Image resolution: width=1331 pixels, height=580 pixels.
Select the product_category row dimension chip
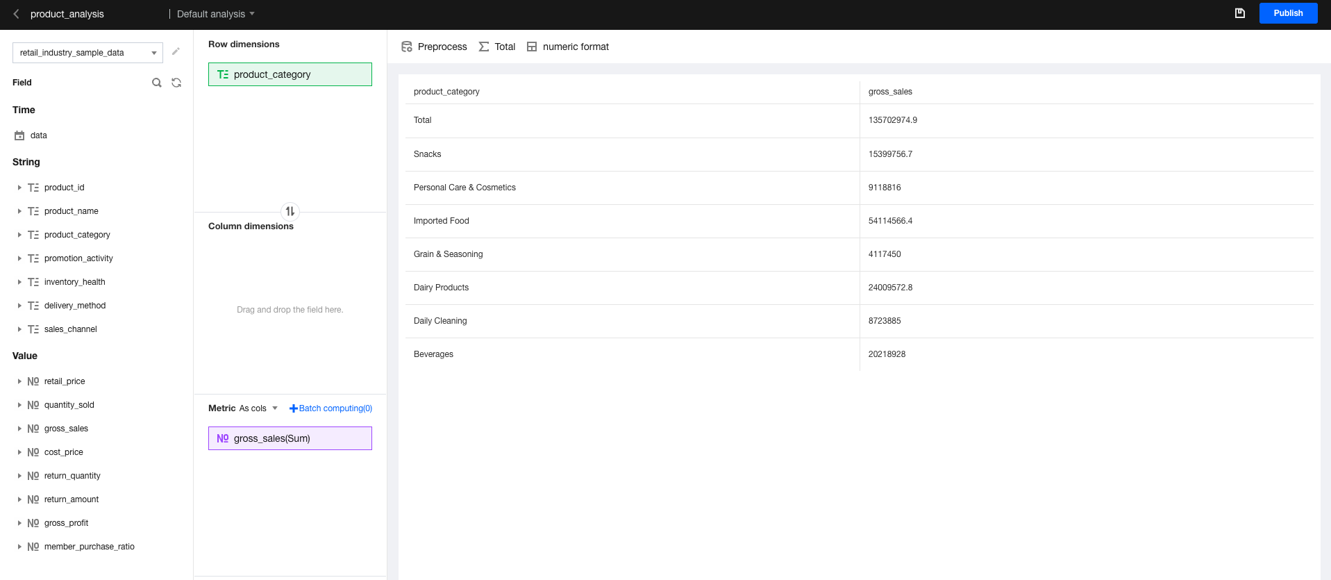point(290,74)
